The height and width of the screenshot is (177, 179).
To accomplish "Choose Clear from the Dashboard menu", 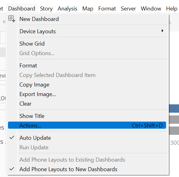I will pyautogui.click(x=87, y=104).
